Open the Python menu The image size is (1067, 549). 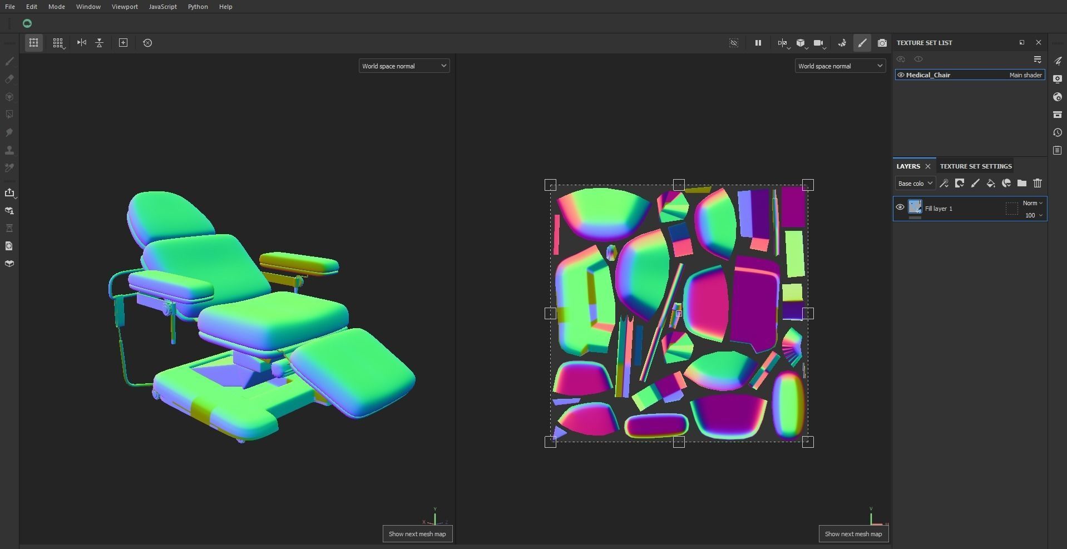coord(198,7)
